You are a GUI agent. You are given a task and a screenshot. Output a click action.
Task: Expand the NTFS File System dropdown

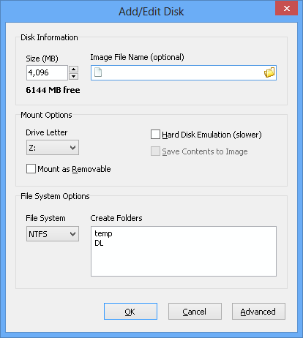tap(53, 234)
